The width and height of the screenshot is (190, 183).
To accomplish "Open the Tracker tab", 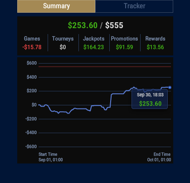I will (134, 6).
